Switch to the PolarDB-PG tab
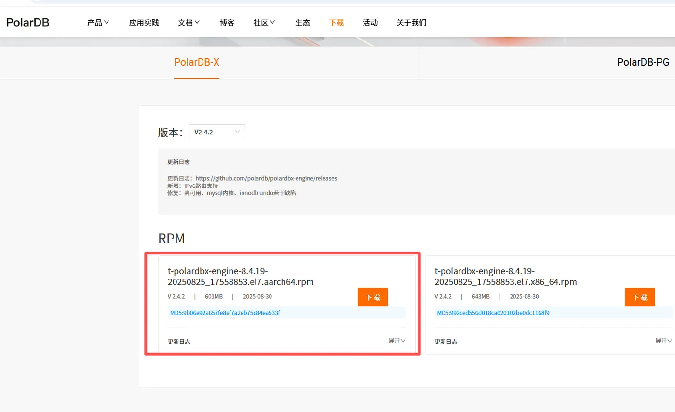The width and height of the screenshot is (675, 412). (x=643, y=62)
